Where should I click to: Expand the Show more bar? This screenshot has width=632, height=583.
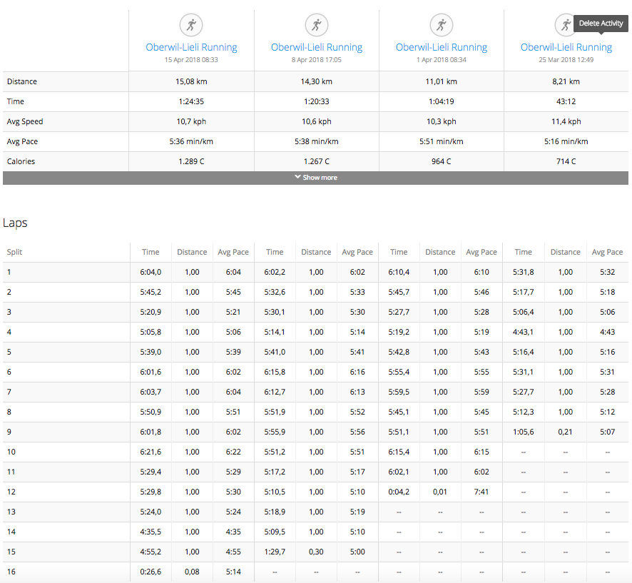click(x=315, y=178)
